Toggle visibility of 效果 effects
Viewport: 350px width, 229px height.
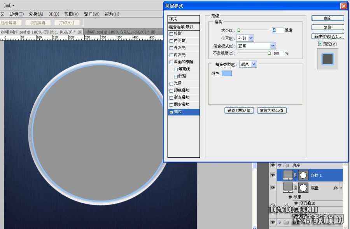290,197
